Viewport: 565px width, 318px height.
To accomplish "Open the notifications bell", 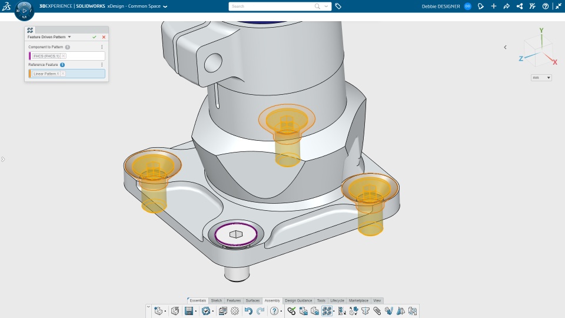I will [x=480, y=6].
